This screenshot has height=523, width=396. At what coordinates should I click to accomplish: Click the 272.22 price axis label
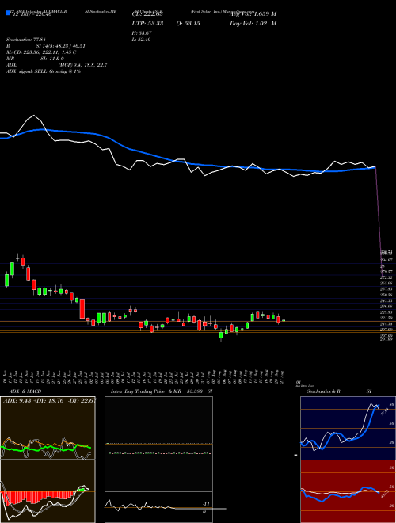387,277
